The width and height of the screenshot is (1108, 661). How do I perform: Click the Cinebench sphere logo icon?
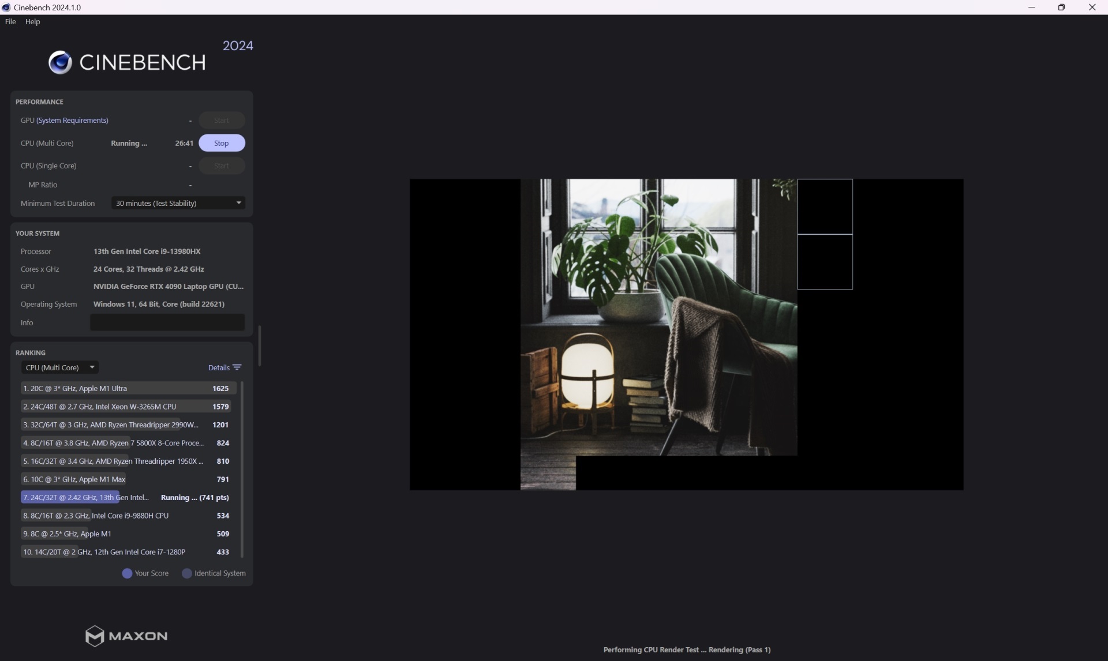60,62
